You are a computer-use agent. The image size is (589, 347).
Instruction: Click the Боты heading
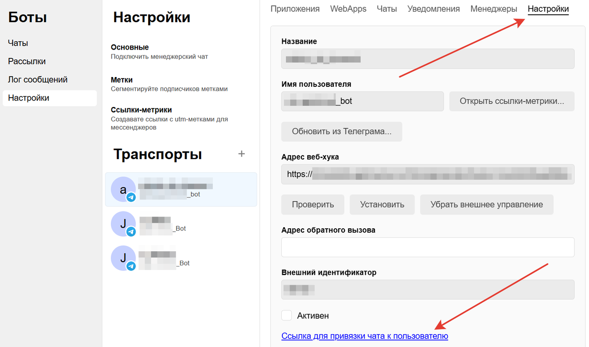pyautogui.click(x=27, y=18)
